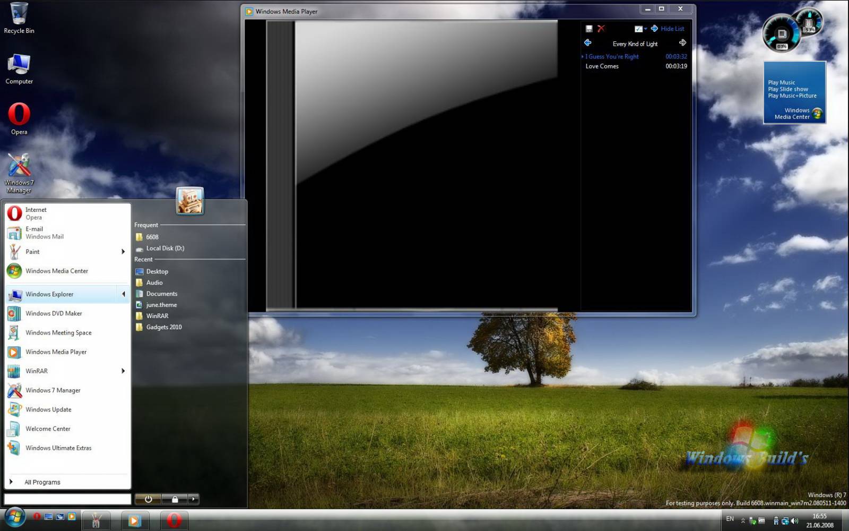Click Opera quick launch icon

(x=37, y=516)
